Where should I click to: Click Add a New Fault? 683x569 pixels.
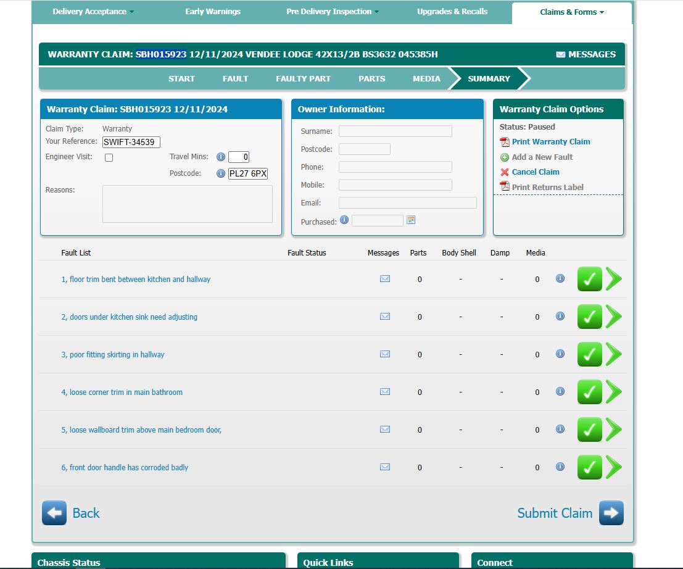[542, 157]
